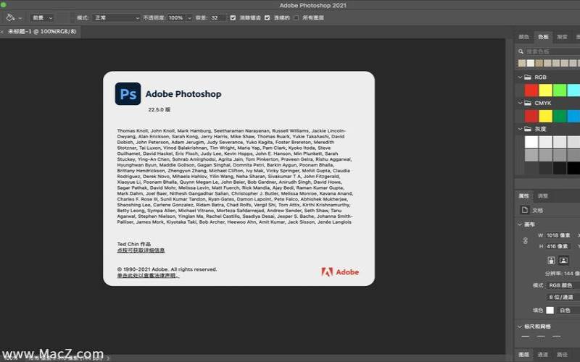Open the 单击此处以查看法律声明 legal link

(149, 275)
